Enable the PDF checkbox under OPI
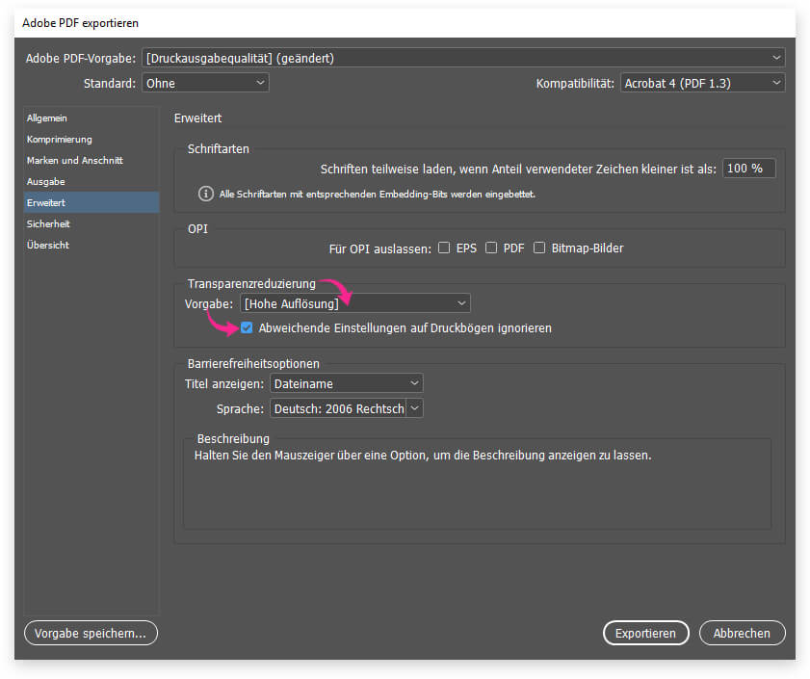This screenshot has width=810, height=679. [490, 248]
